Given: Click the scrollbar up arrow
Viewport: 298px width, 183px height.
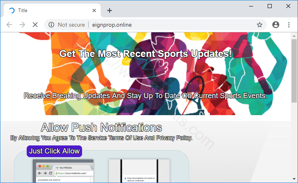Looking at the screenshot, I should point(294,36).
